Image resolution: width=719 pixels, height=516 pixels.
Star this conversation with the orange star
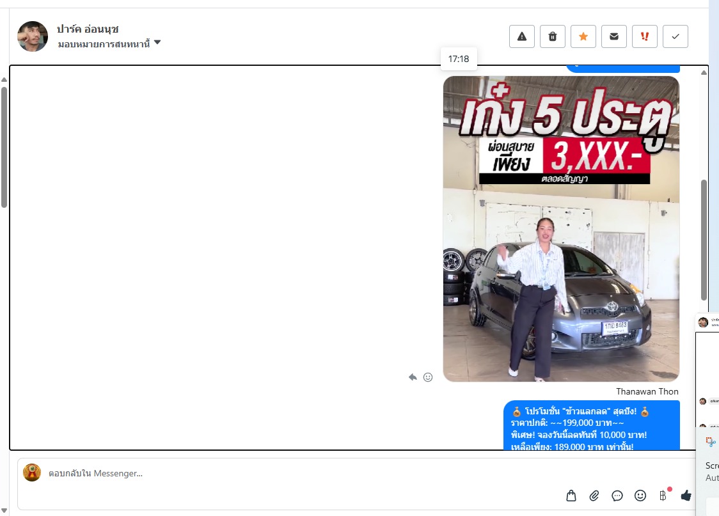tap(583, 36)
